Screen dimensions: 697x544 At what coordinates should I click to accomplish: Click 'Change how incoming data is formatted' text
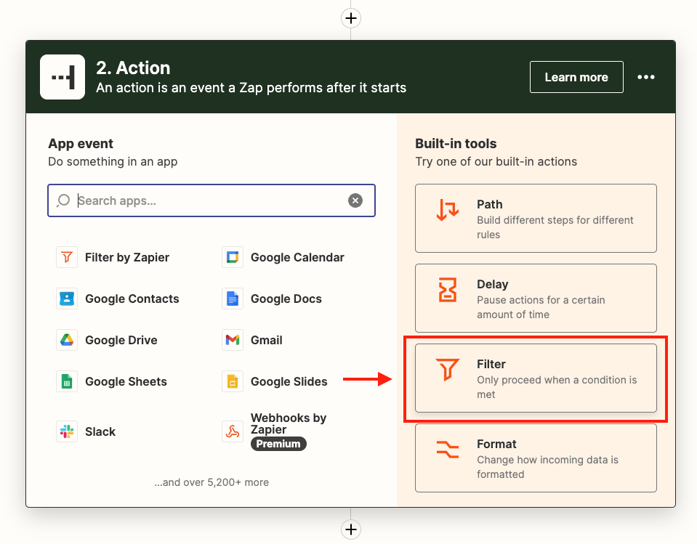coord(548,467)
